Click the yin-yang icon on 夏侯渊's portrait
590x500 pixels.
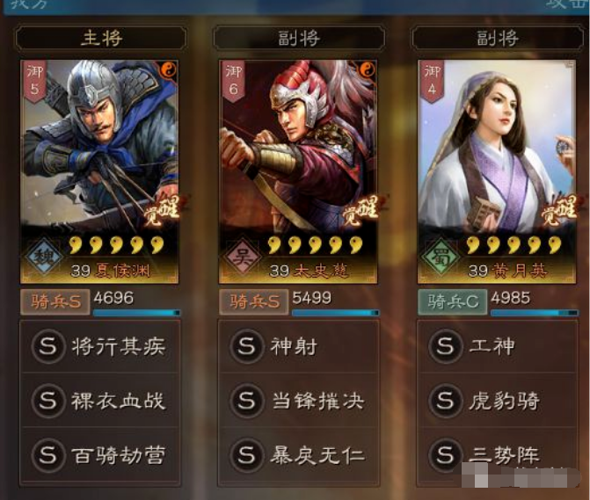tap(168, 69)
